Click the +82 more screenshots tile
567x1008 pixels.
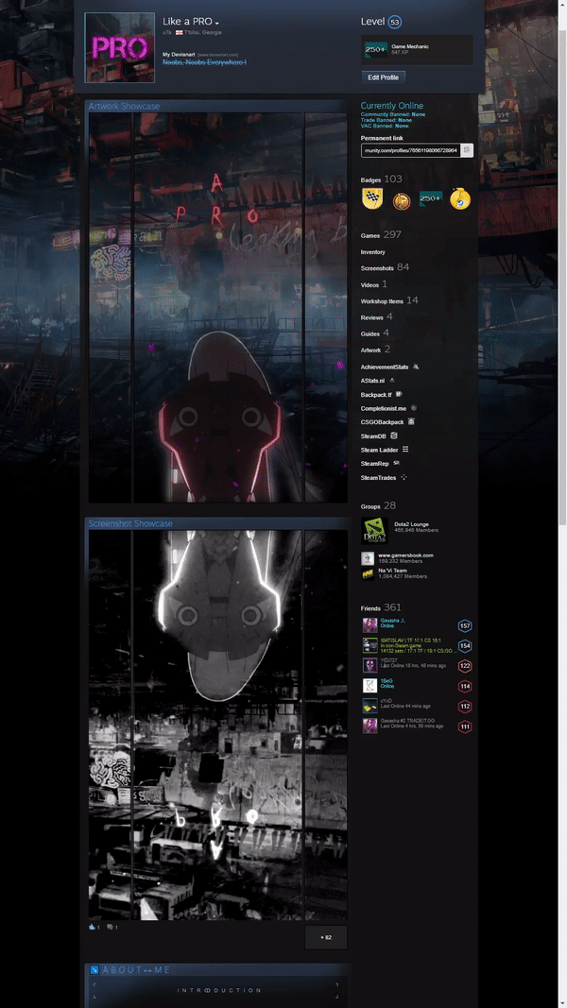[x=326, y=937]
